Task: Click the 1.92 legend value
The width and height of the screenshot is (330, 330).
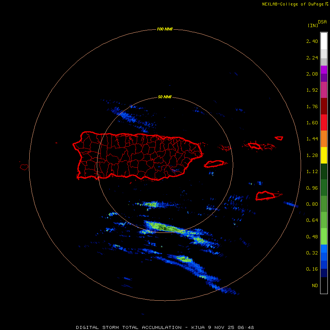Action: coord(312,90)
